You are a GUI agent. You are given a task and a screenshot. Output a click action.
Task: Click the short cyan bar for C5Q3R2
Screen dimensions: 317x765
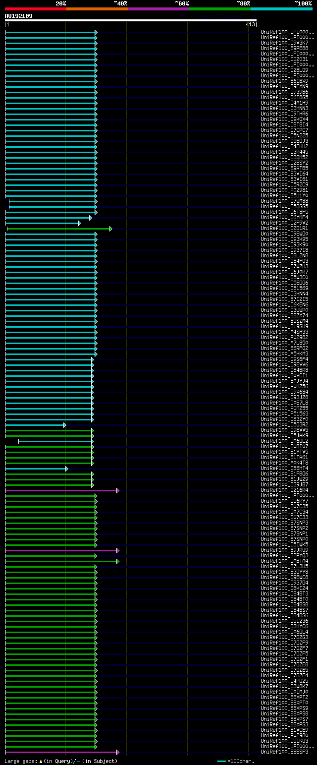(x=36, y=425)
